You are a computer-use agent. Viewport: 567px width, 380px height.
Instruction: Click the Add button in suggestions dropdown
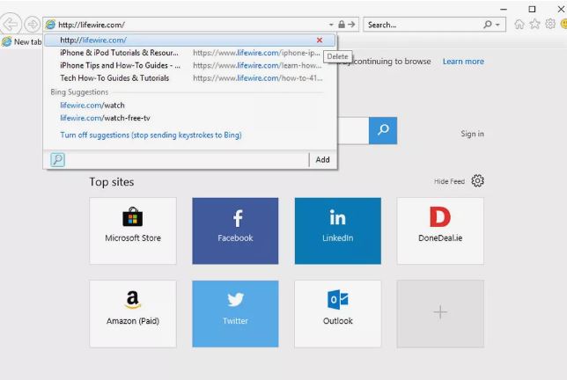[322, 160]
